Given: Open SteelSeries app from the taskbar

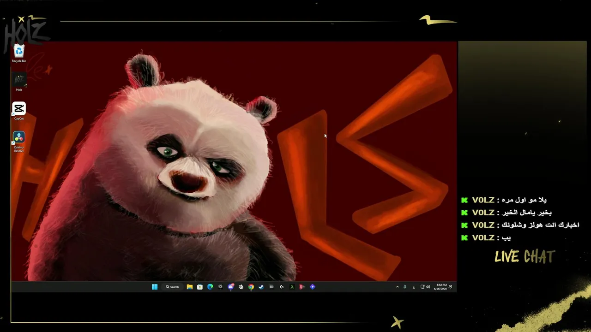Looking at the screenshot, I should (241, 287).
